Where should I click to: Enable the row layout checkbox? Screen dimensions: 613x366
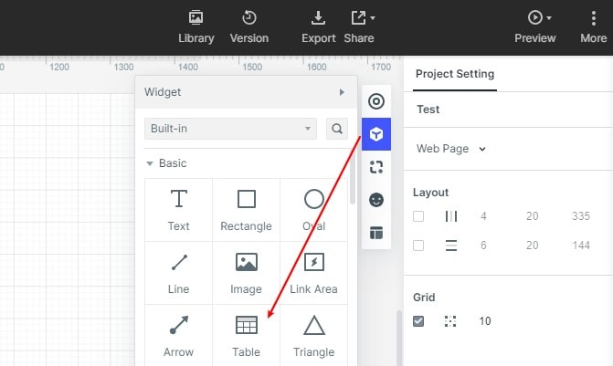pos(418,246)
